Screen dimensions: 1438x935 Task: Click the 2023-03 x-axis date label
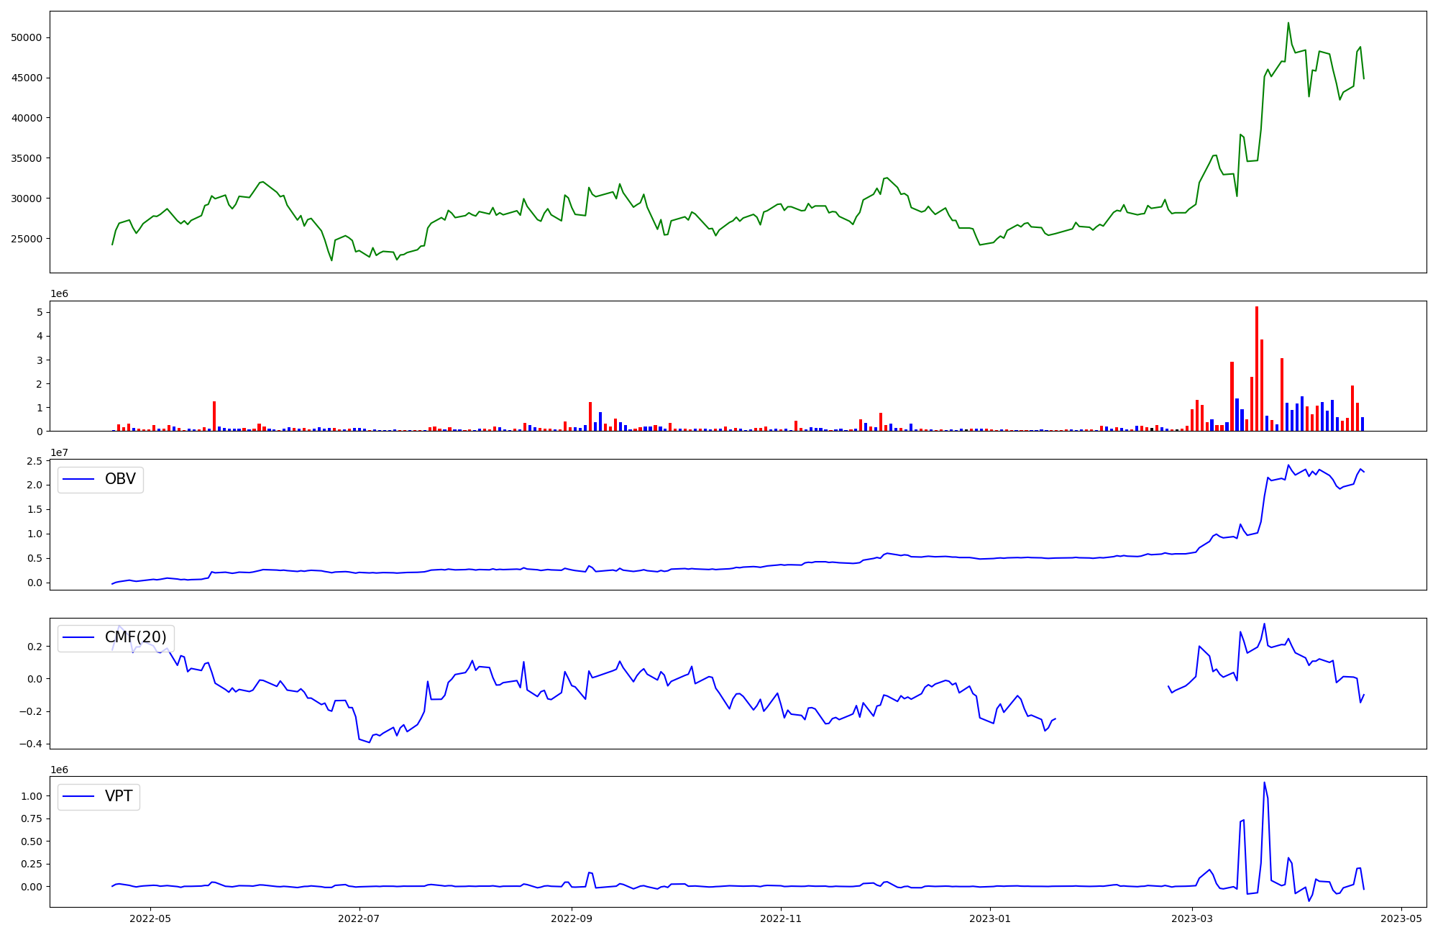click(x=1192, y=918)
